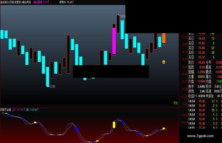Viewport: 222px width, 143px height.
Task: Click the 卖: -119.42 indicator value
Action: click(32, 110)
